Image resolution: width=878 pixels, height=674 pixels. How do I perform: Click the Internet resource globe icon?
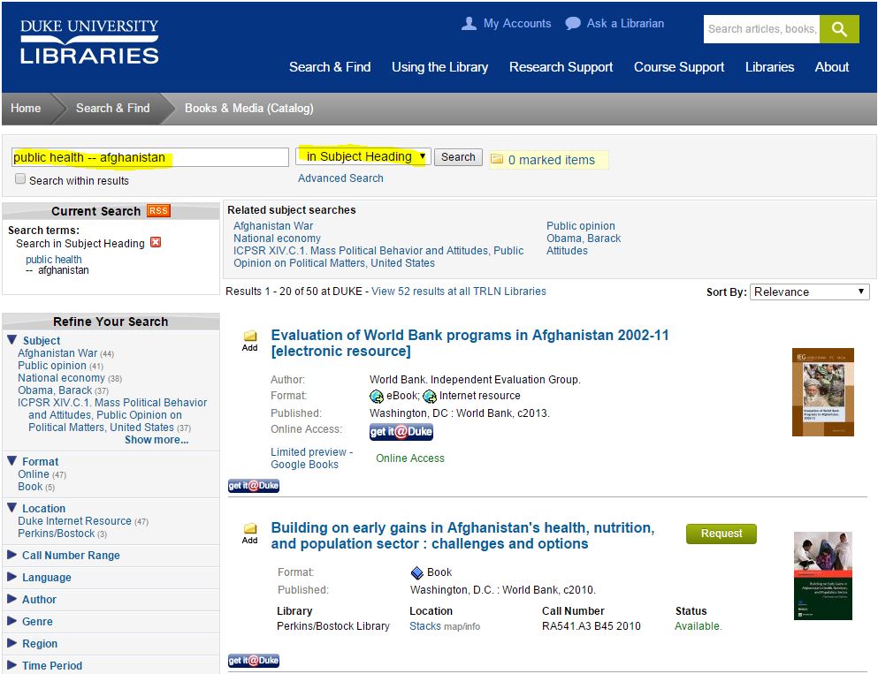click(x=430, y=396)
